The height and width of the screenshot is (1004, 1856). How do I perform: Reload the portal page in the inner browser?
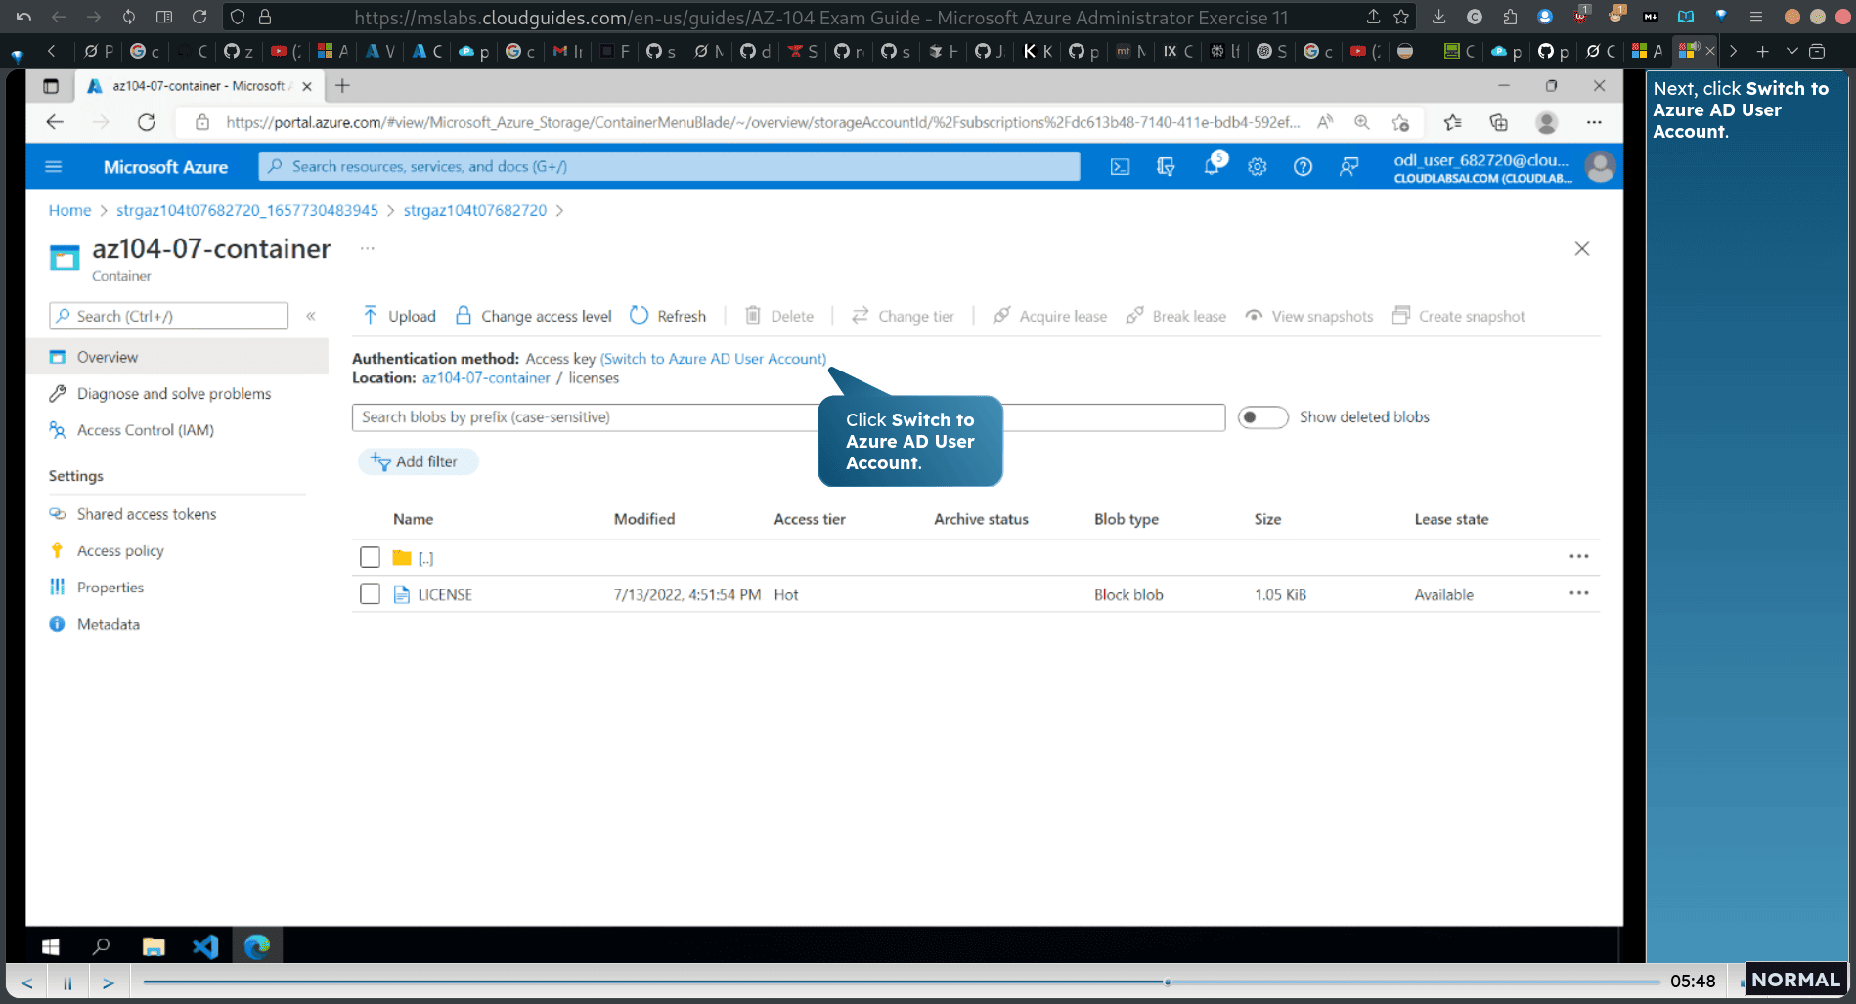click(x=147, y=122)
